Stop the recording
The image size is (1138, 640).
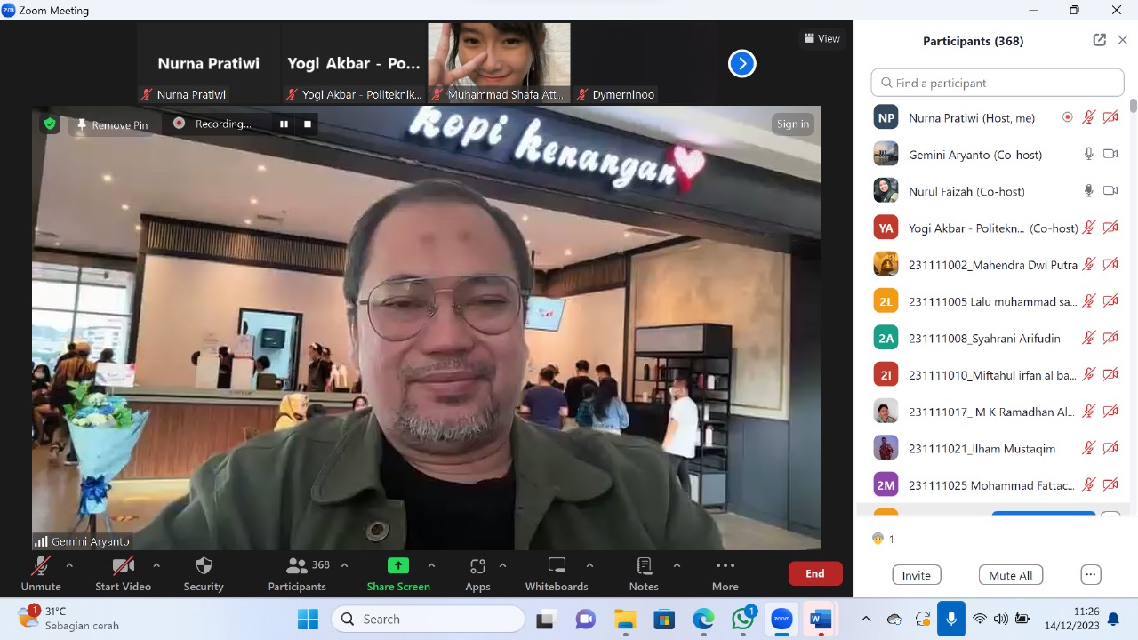[308, 124]
